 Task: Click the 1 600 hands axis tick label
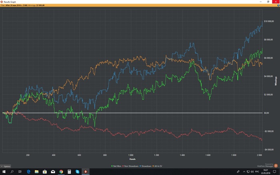[x=208, y=155]
